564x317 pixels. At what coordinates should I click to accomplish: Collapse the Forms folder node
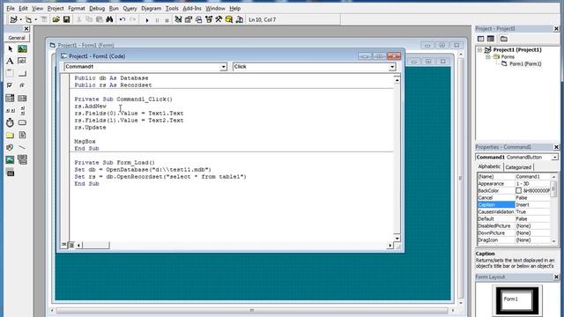[487, 56]
